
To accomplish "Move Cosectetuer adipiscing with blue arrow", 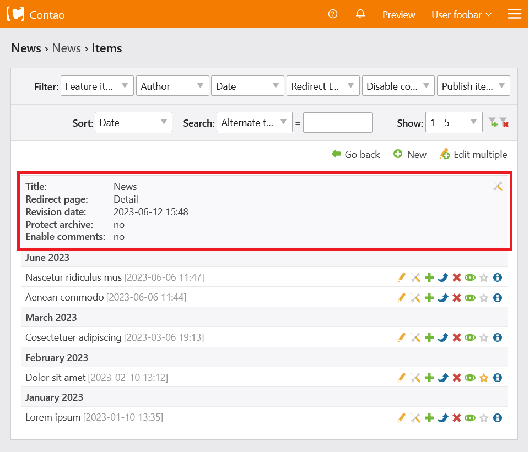I will tap(442, 337).
